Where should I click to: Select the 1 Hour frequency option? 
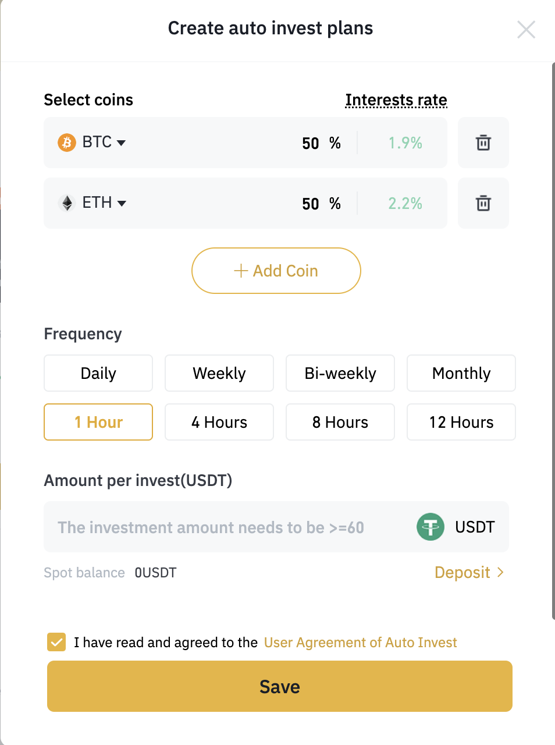pyautogui.click(x=98, y=422)
